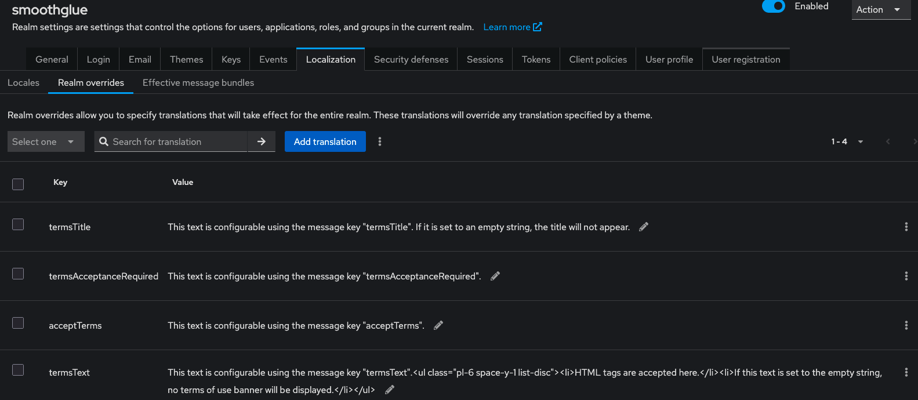The image size is (918, 400).
Task: Open toolbar kebab menu next to Add translation
Action: click(380, 141)
